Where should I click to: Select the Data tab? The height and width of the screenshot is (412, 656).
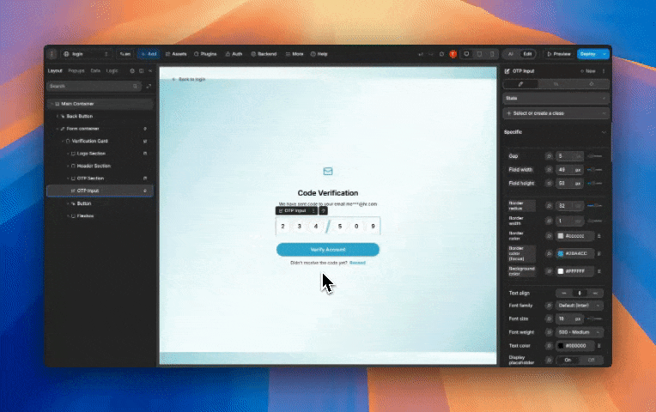(95, 70)
